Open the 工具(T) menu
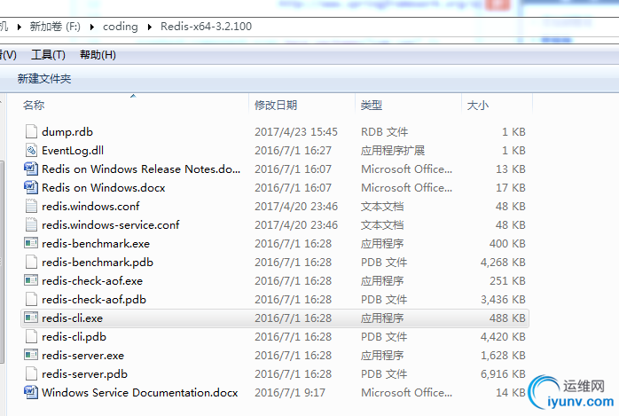The height and width of the screenshot is (416, 619). coord(48,54)
